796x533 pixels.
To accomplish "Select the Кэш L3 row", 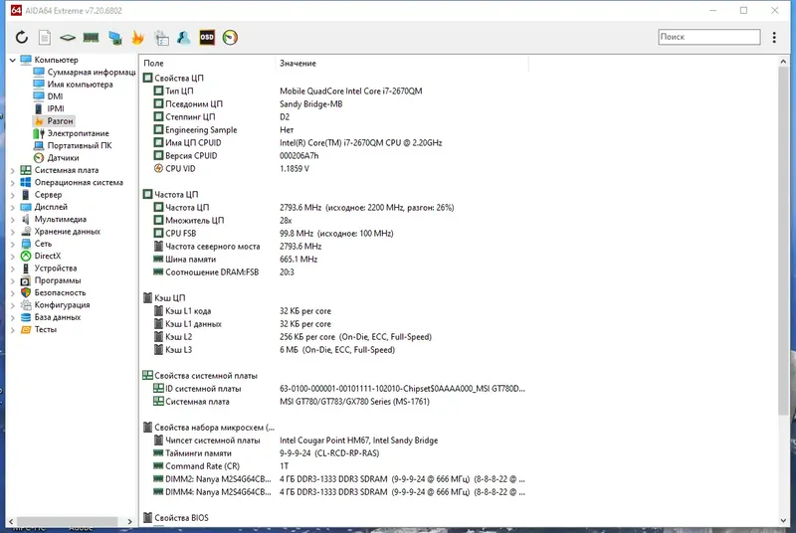I will click(333, 349).
